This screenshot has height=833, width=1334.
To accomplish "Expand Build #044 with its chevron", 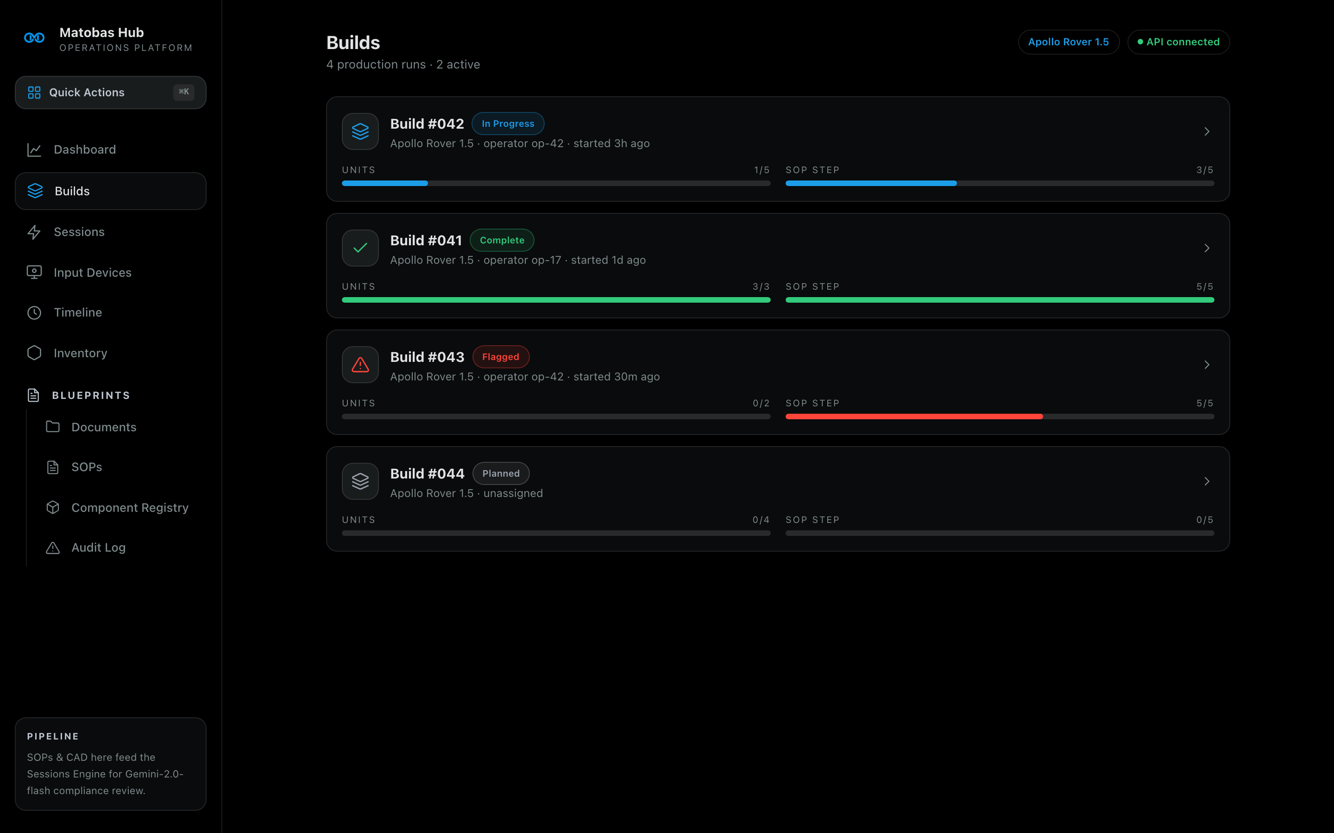I will coord(1207,481).
